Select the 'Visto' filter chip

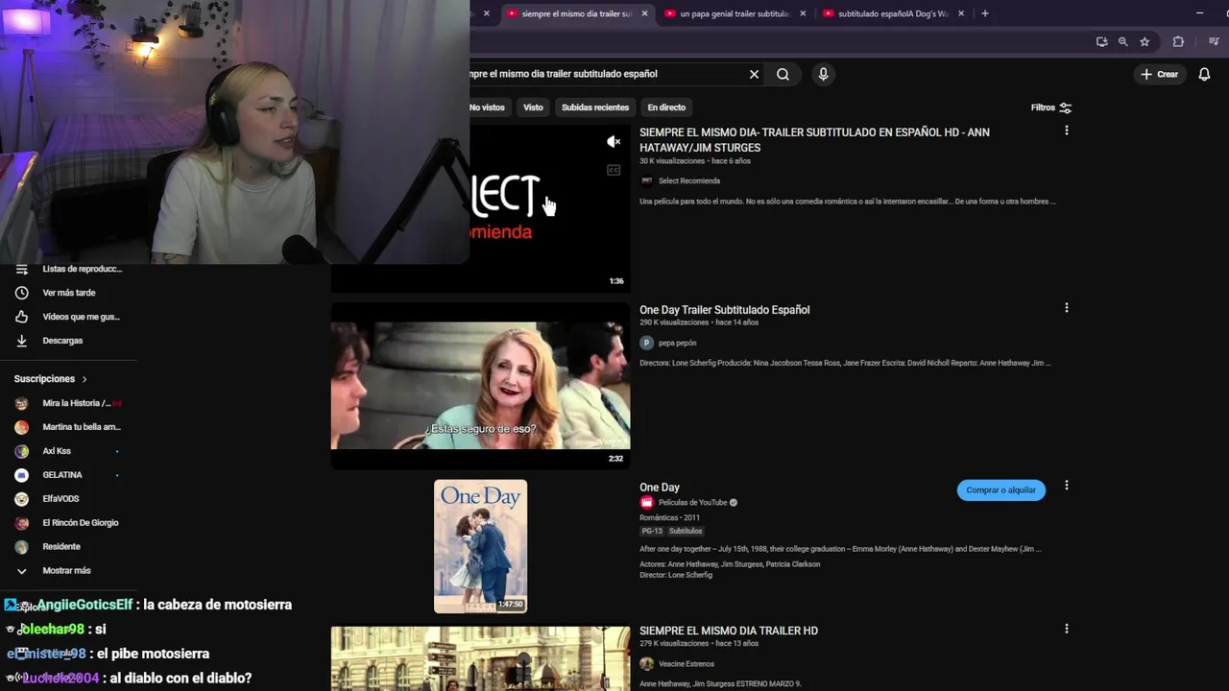coord(533,107)
